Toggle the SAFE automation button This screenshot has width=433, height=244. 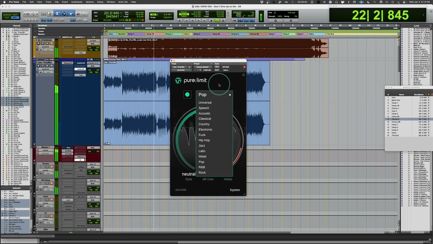[217, 70]
